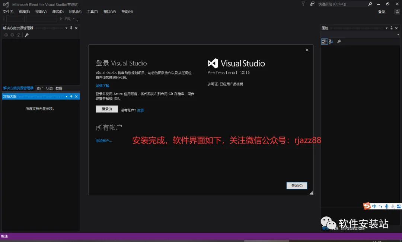
Task: Toggle alphabetical sort in 属性 panel
Action: coord(331,42)
